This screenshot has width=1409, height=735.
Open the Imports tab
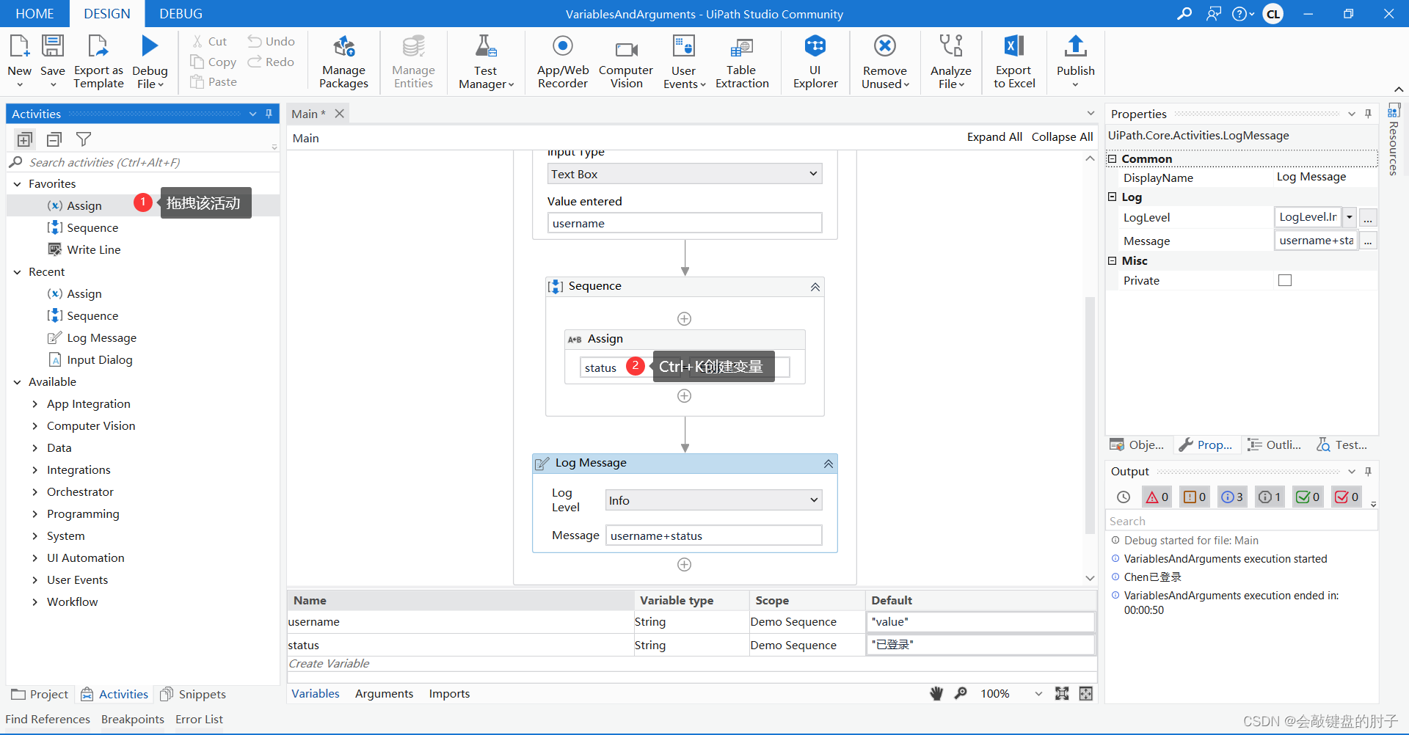pyautogui.click(x=449, y=694)
